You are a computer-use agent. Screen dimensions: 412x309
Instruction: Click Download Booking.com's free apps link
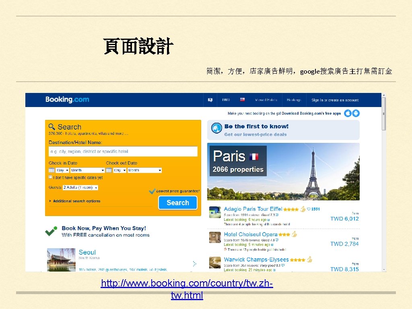(x=311, y=113)
